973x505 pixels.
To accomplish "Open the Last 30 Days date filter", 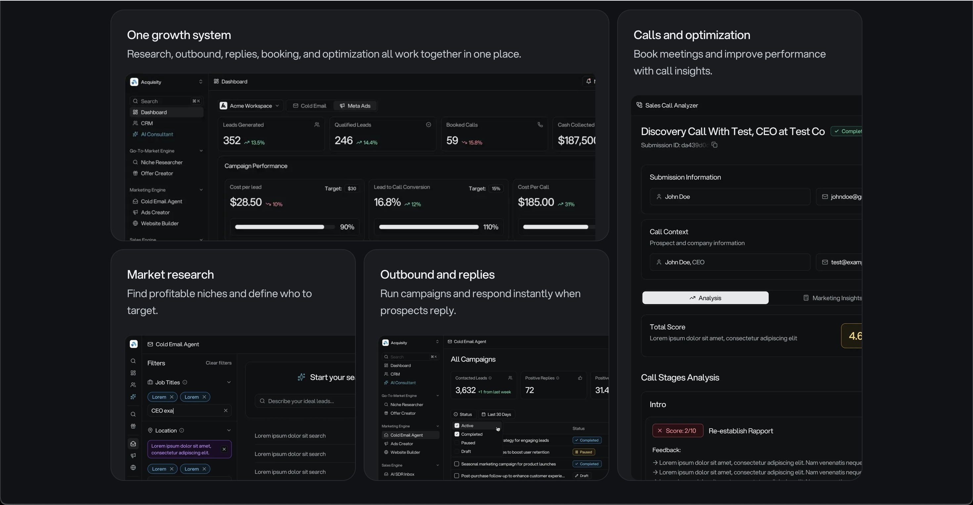I will pos(496,414).
